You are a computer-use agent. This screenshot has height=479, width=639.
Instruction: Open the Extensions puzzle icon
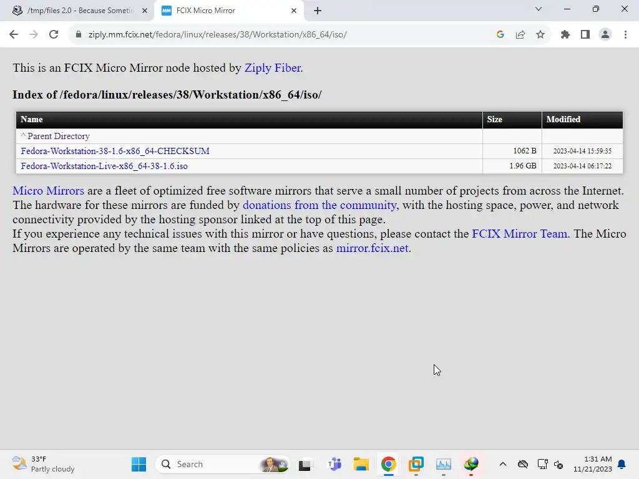pos(565,35)
